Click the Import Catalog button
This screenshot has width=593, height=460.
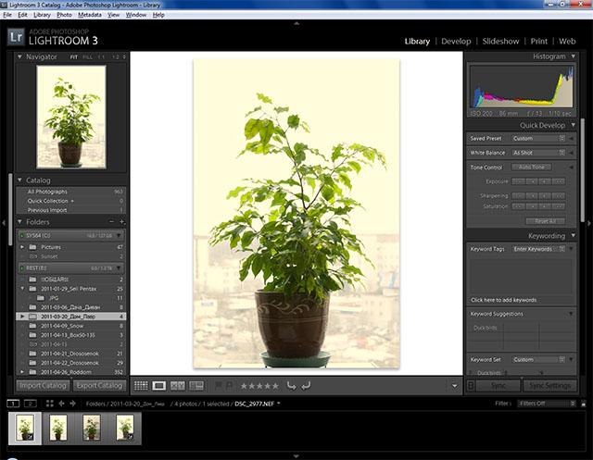point(43,386)
